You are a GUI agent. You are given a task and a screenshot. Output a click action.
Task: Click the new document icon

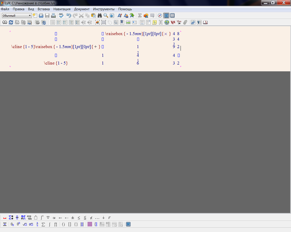35,16
